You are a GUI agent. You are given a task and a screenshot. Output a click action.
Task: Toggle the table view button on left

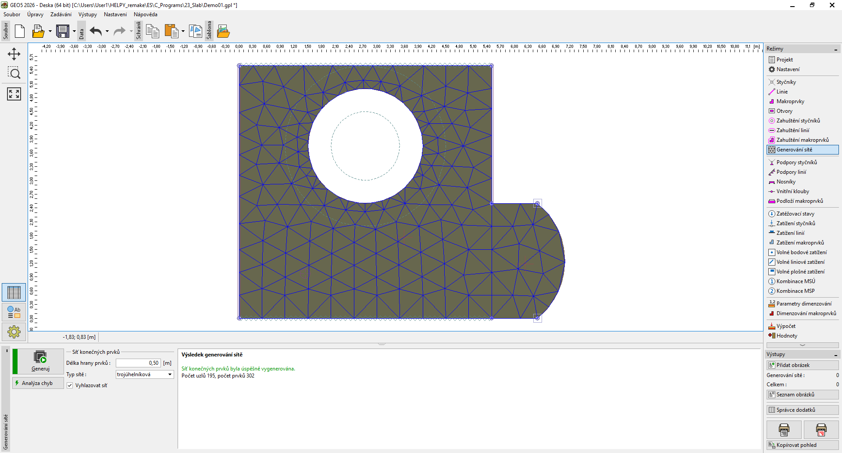(14, 292)
